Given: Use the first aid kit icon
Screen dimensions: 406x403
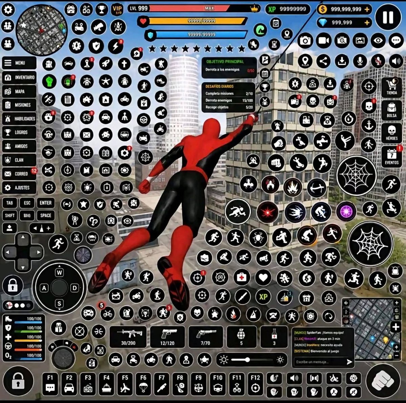Looking at the screenshot, I should tap(242, 278).
